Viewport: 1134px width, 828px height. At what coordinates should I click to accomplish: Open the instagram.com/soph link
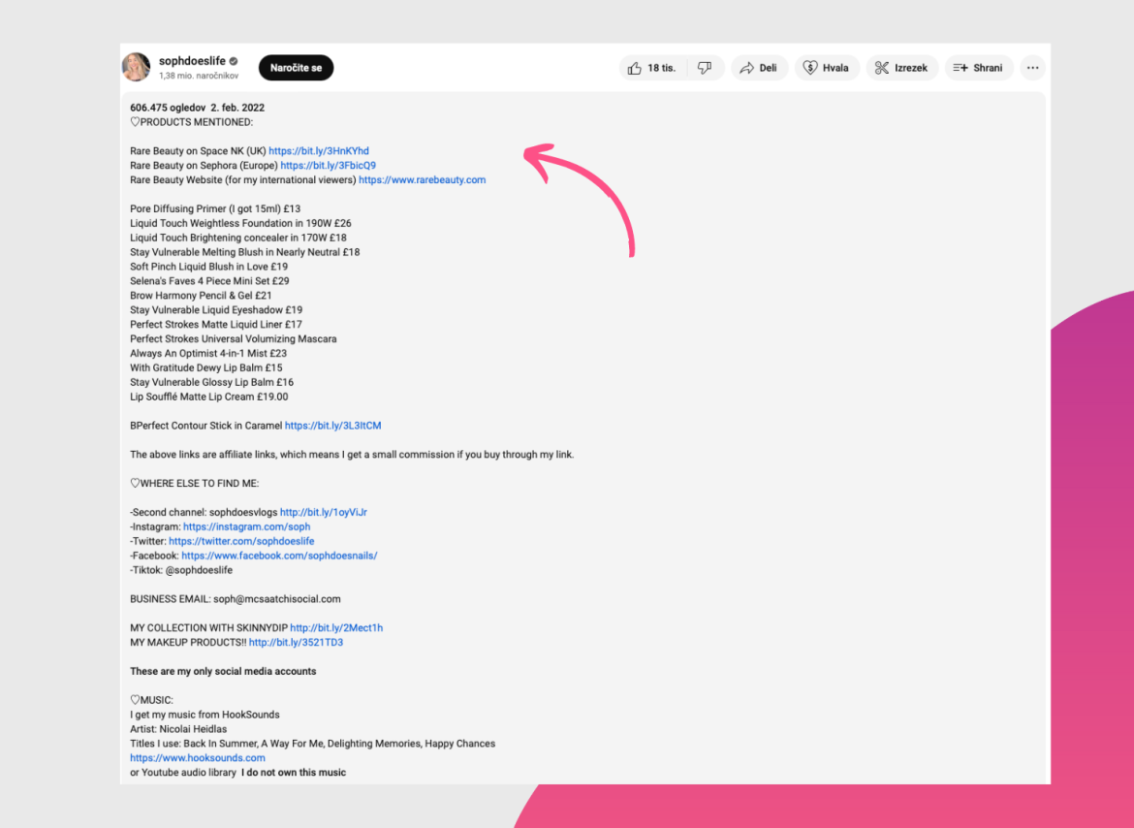click(x=246, y=527)
